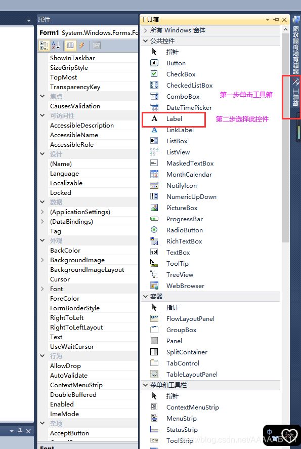Choose the NotifyIcon control icon
The width and height of the screenshot is (301, 449).
point(154,186)
